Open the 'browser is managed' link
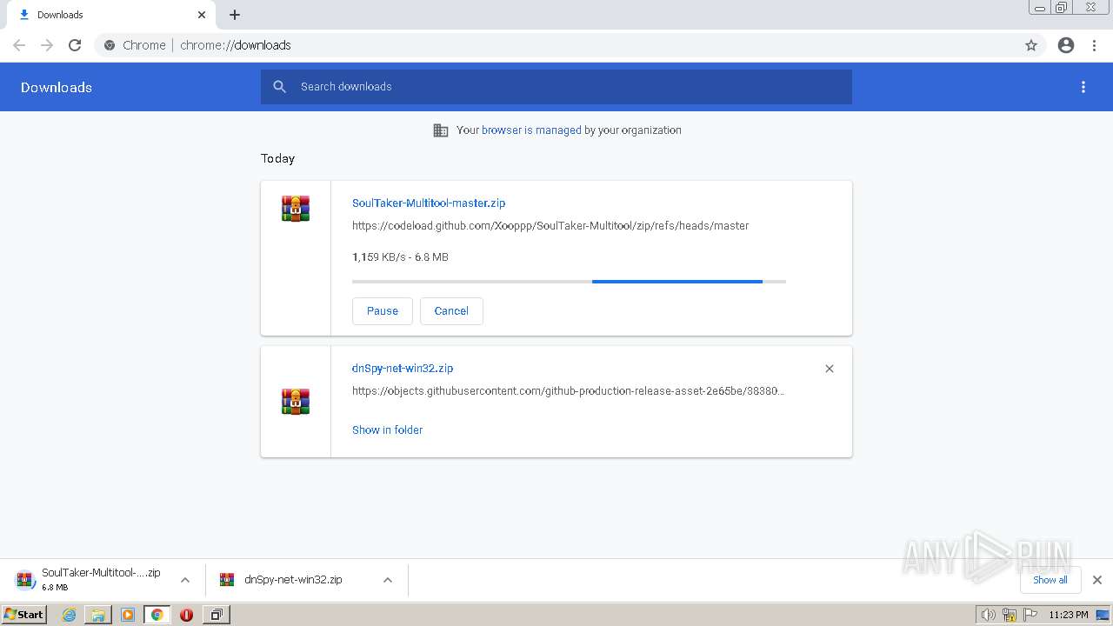The width and height of the screenshot is (1113, 626). 531,130
